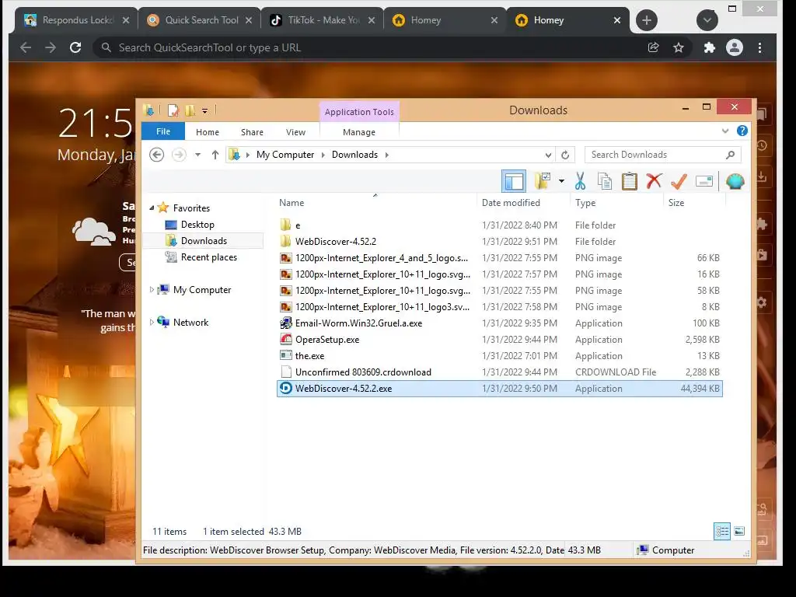
Task: Select WebDiscover-4.52.2 folder row
Action: coord(500,241)
